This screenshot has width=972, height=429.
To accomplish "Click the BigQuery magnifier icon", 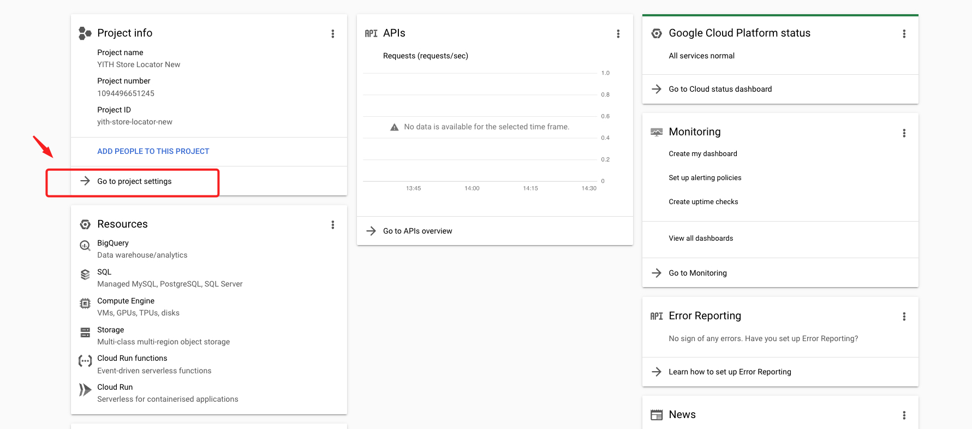I will click(x=85, y=246).
